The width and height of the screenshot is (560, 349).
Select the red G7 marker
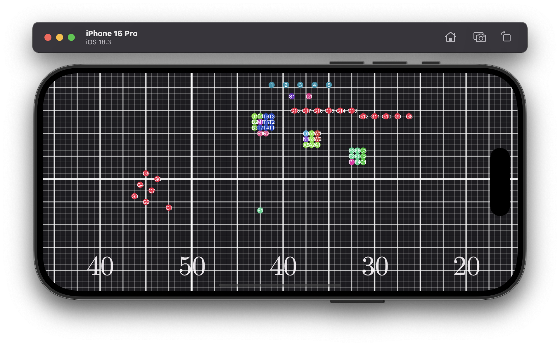pyautogui.click(x=151, y=191)
